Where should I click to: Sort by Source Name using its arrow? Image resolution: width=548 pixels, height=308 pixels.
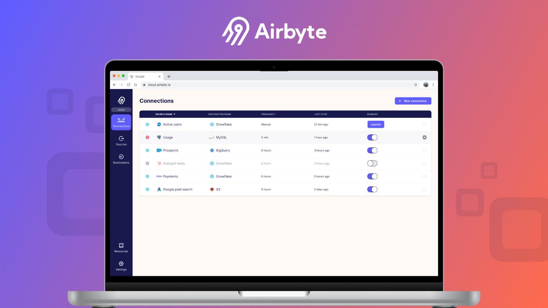pyautogui.click(x=174, y=114)
